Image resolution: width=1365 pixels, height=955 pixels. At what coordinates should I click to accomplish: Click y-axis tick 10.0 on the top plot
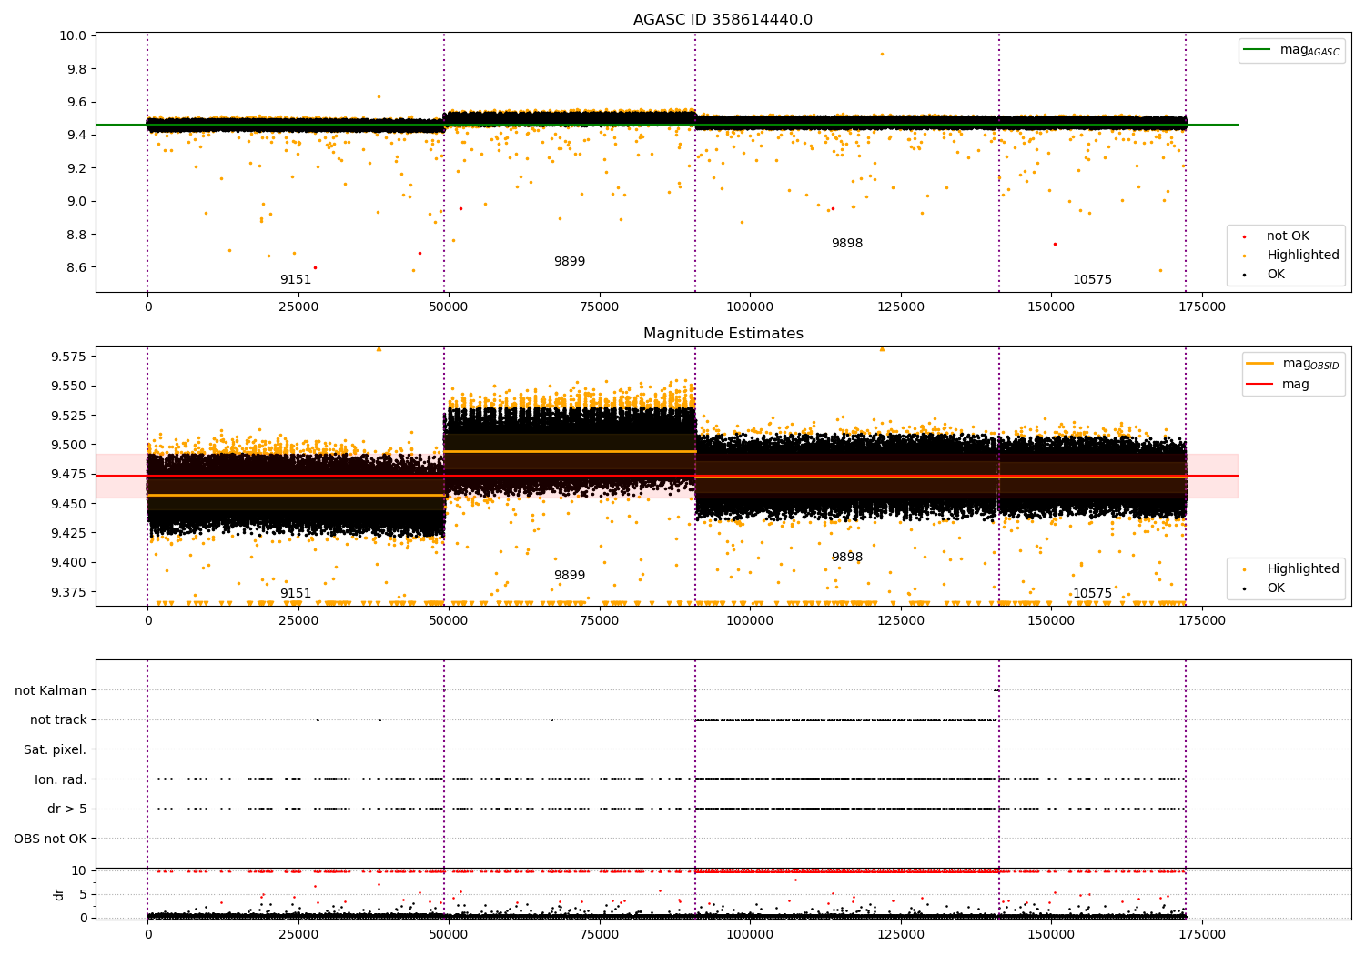(74, 36)
